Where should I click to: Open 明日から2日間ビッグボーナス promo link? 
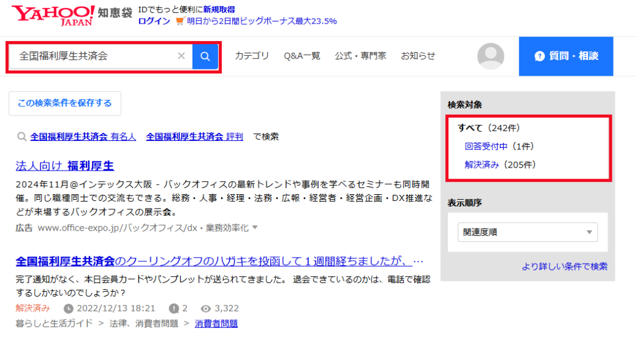261,21
